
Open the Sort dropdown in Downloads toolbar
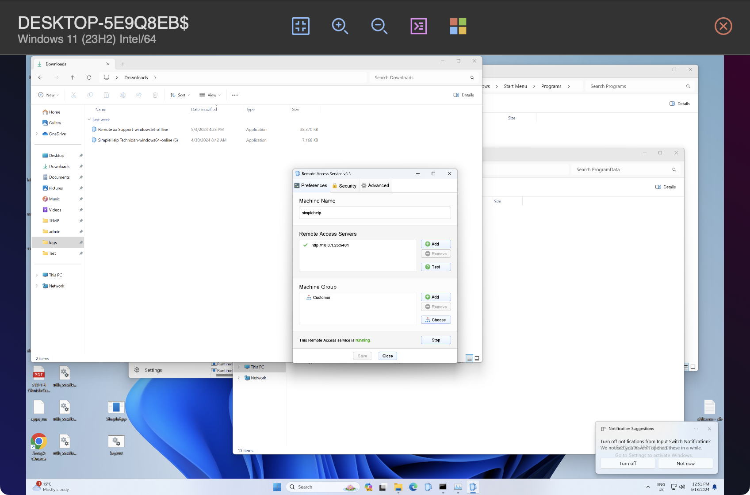(x=180, y=95)
